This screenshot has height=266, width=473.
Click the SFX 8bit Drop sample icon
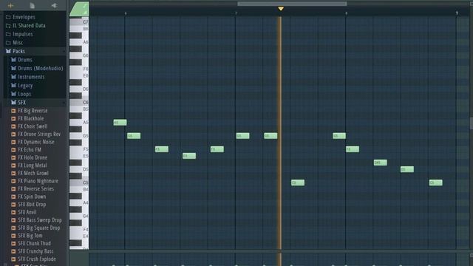(13, 205)
